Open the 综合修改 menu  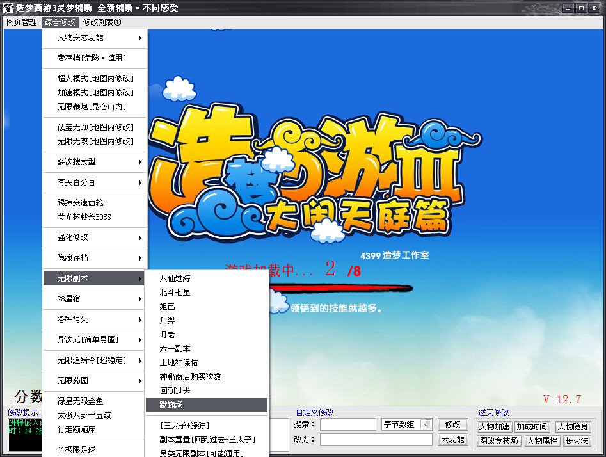(x=60, y=22)
